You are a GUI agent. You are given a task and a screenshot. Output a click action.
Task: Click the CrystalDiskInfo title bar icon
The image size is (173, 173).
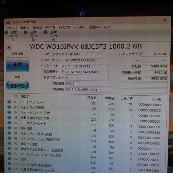(x=8, y=22)
